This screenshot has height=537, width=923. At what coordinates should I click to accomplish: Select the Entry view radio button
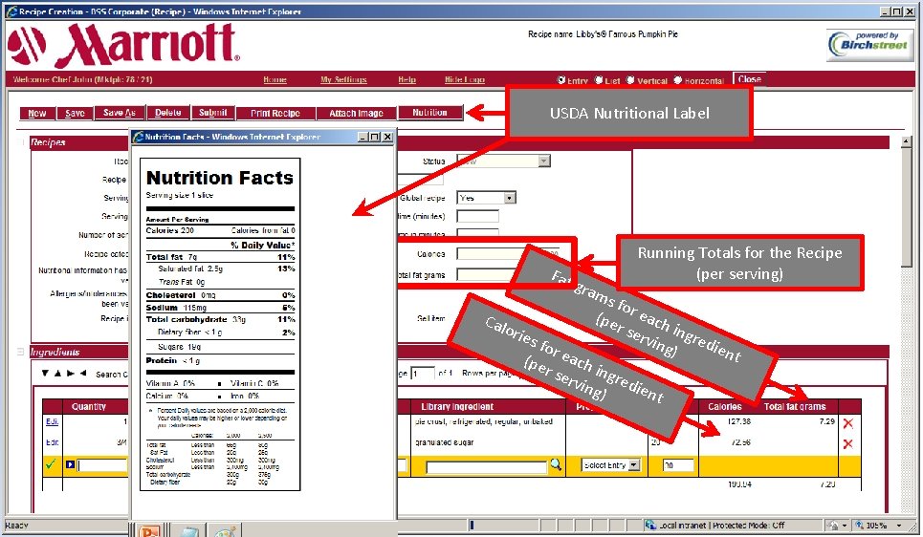click(561, 80)
